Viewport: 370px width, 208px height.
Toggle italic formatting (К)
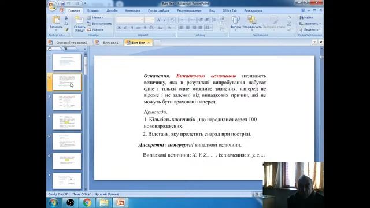125,28
